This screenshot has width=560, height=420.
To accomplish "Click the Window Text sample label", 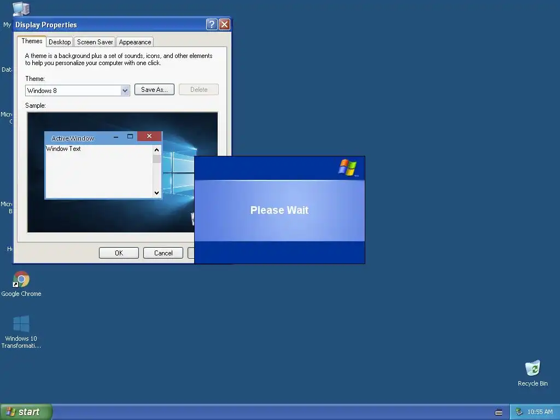I will pyautogui.click(x=63, y=149).
